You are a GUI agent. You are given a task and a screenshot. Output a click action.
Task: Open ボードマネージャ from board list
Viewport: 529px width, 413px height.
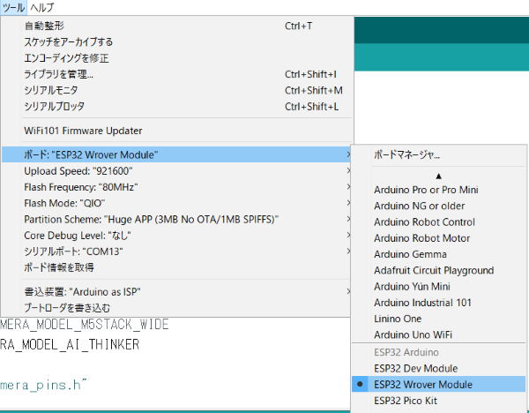click(x=407, y=155)
